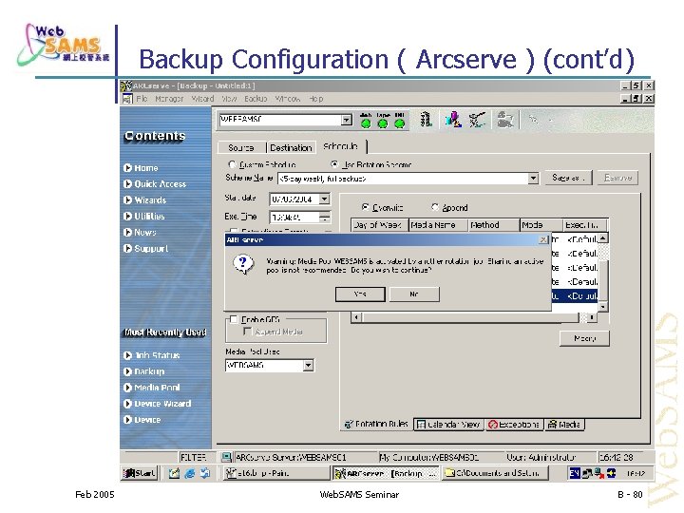
Task: Click the Exec. Time input field
Action: pos(294,217)
